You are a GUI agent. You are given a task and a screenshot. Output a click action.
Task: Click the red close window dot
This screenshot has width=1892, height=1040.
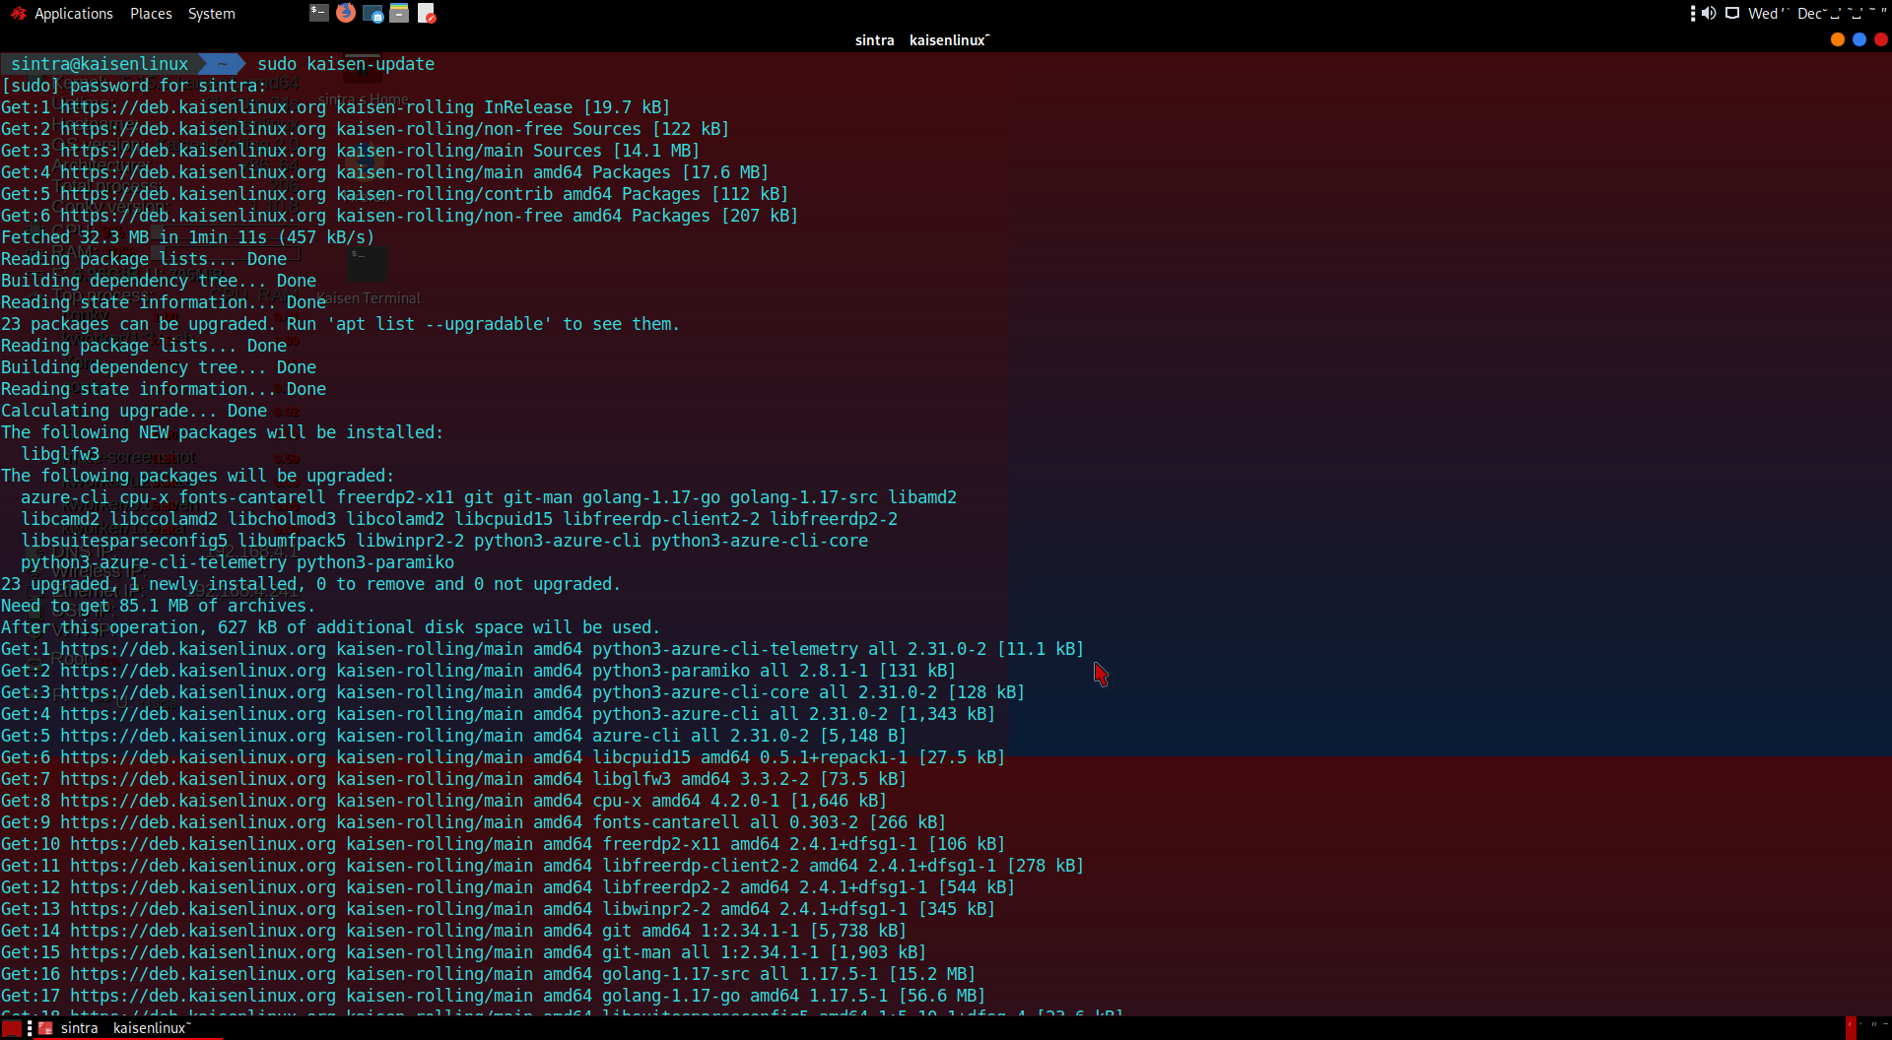(x=1880, y=39)
